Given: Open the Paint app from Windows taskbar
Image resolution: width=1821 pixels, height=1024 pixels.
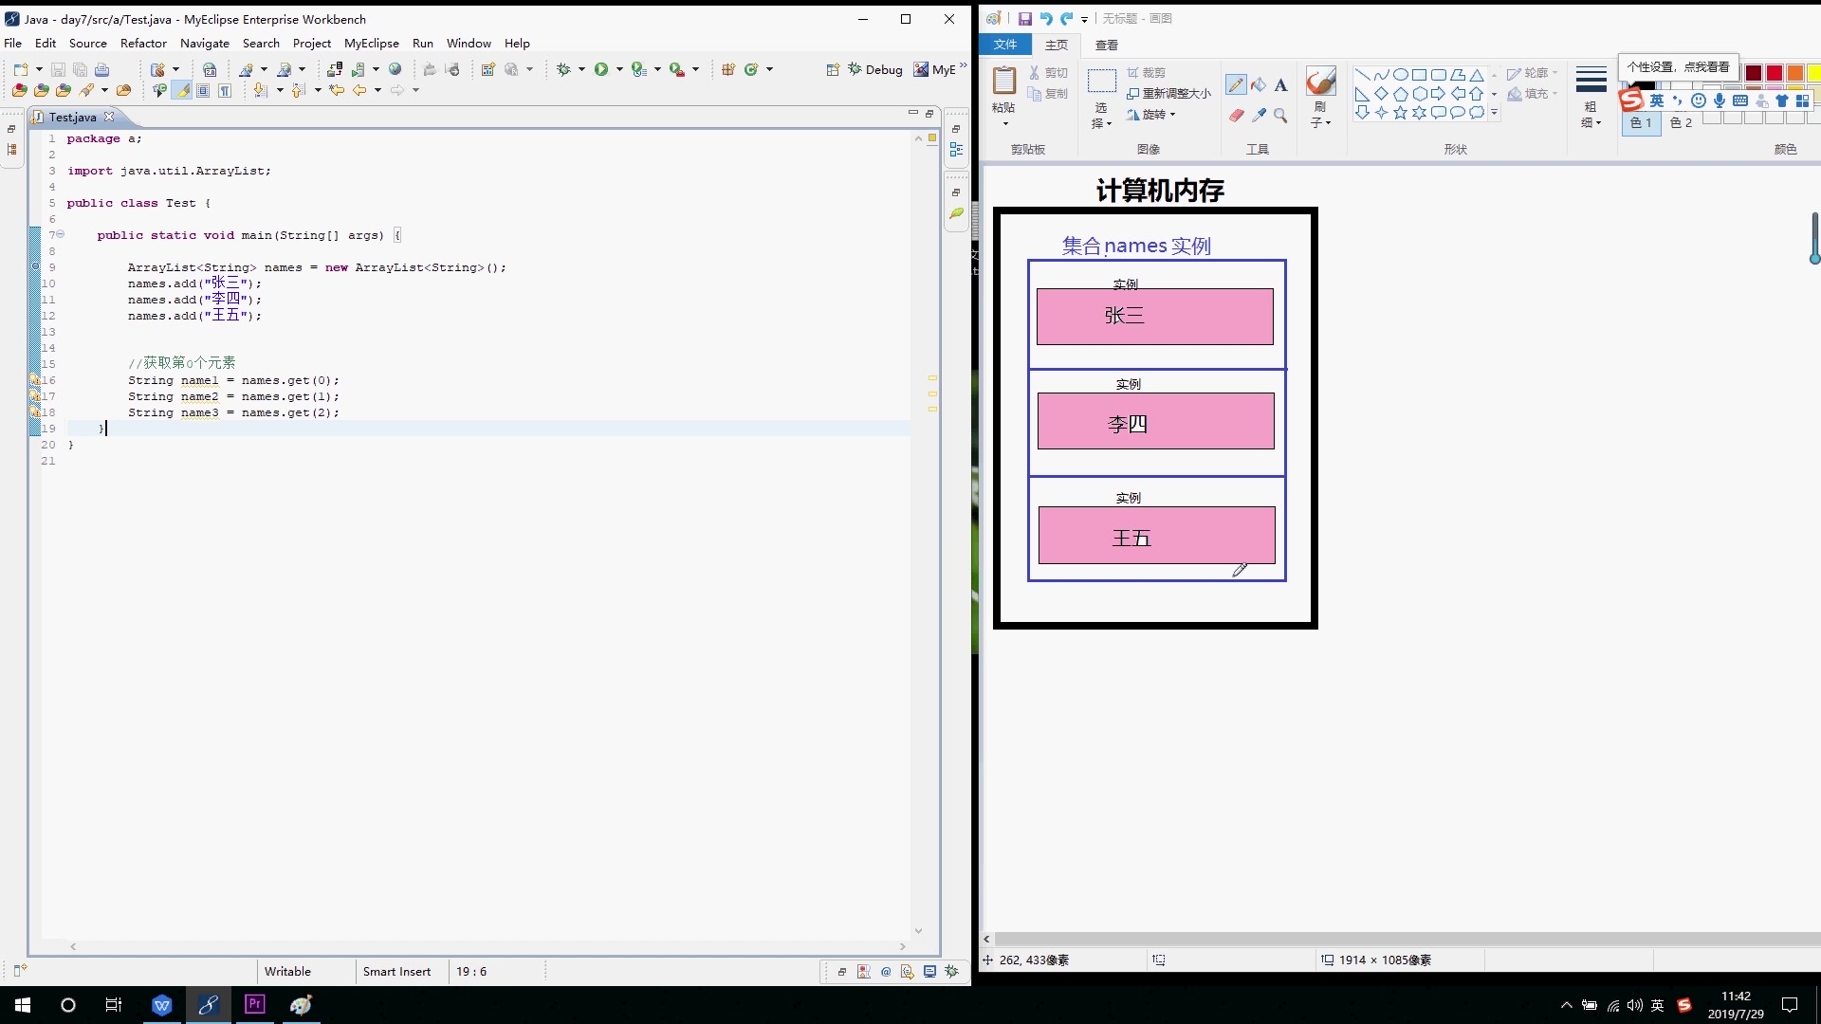Looking at the screenshot, I should [x=301, y=1004].
